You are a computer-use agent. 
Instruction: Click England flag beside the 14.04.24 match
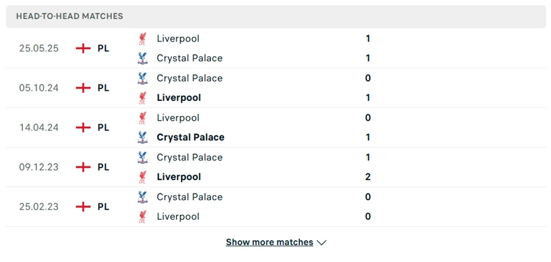click(x=83, y=127)
